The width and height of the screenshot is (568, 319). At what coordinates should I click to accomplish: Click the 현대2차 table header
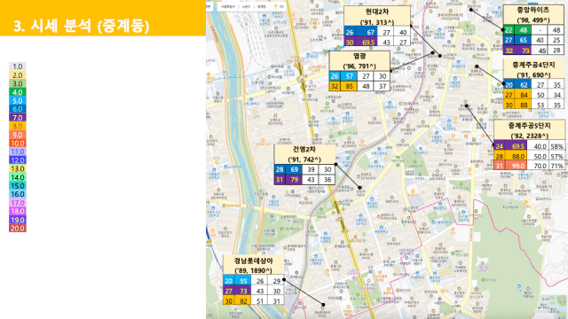377,16
